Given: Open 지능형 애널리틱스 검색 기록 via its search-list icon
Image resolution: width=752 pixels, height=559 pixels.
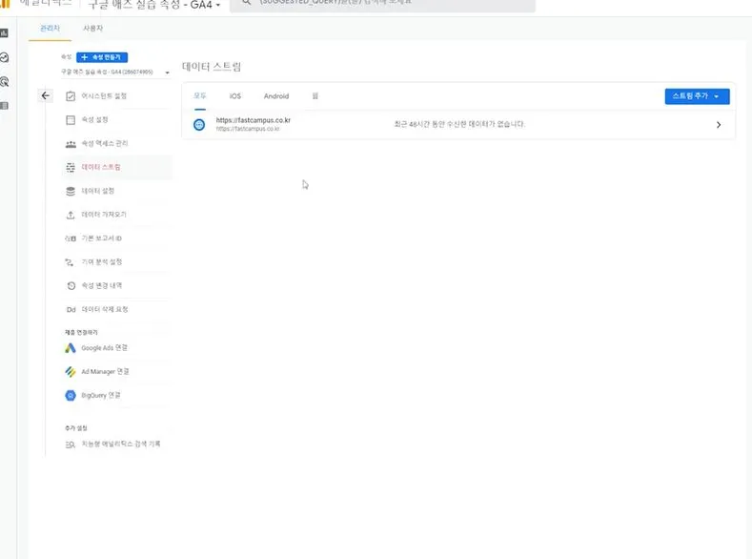Looking at the screenshot, I should coord(70,445).
